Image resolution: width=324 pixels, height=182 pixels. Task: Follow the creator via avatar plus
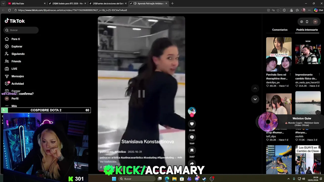(x=192, y=115)
